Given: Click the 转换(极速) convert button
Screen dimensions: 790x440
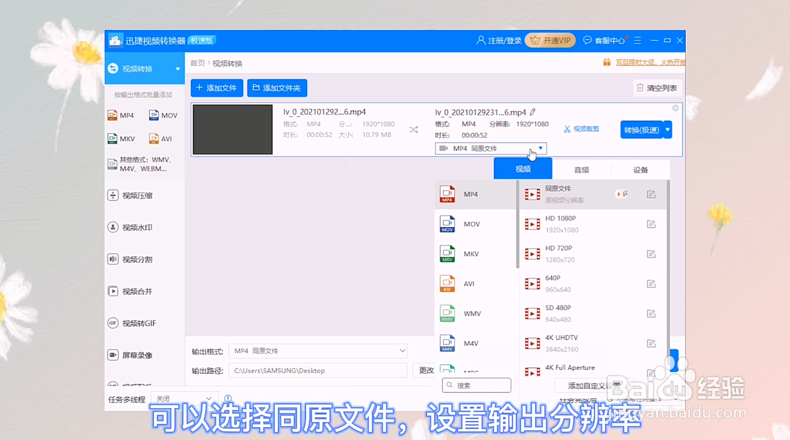Looking at the screenshot, I should click(x=641, y=130).
